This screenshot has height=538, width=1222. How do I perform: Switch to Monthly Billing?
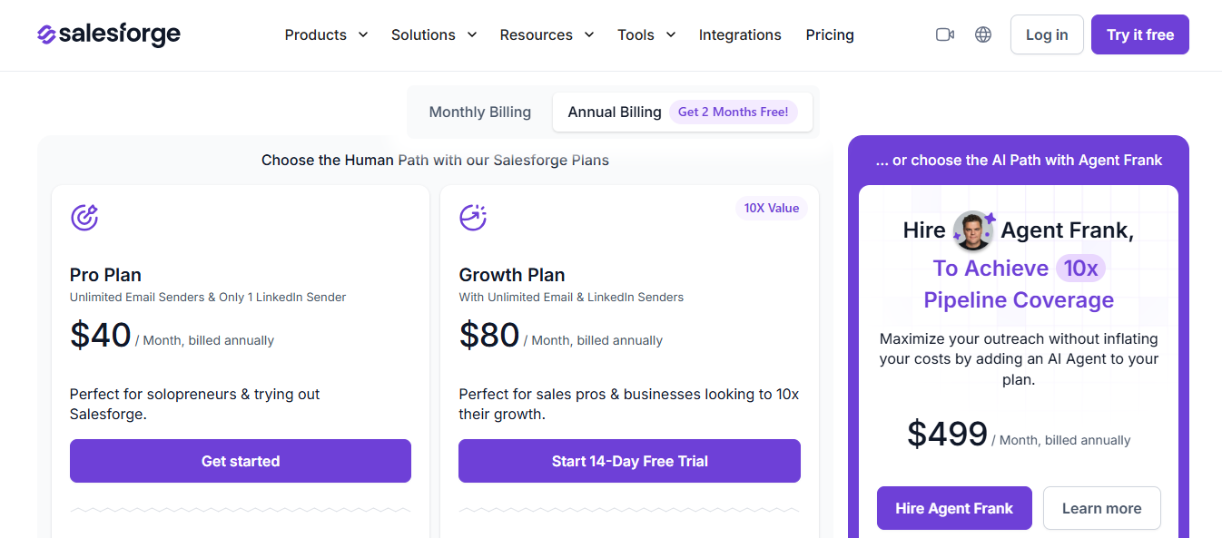(479, 112)
